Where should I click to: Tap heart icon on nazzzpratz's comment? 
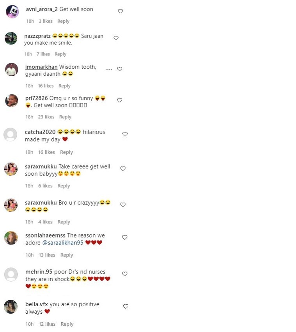coord(116,37)
